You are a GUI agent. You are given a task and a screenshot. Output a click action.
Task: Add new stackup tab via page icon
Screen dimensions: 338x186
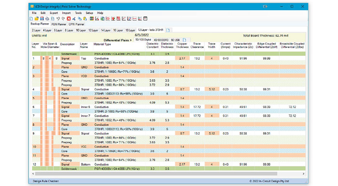(168, 30)
